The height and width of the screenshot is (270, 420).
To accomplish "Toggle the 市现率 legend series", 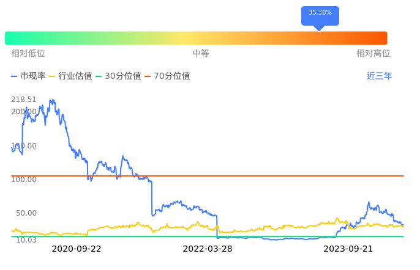I will click(28, 76).
